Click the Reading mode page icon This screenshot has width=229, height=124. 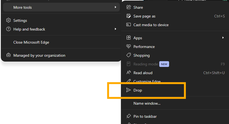click(129, 64)
